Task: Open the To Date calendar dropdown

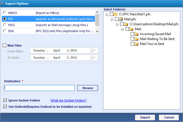Action: tap(93, 58)
